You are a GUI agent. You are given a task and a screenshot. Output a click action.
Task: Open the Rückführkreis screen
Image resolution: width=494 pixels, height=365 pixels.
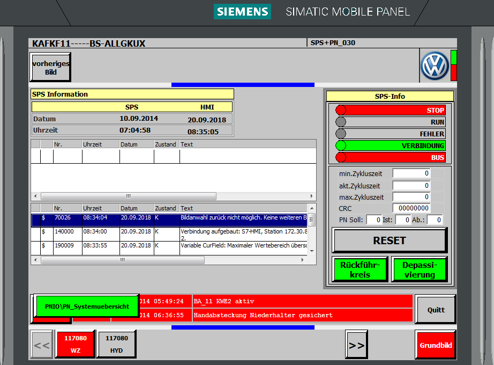pyautogui.click(x=360, y=269)
